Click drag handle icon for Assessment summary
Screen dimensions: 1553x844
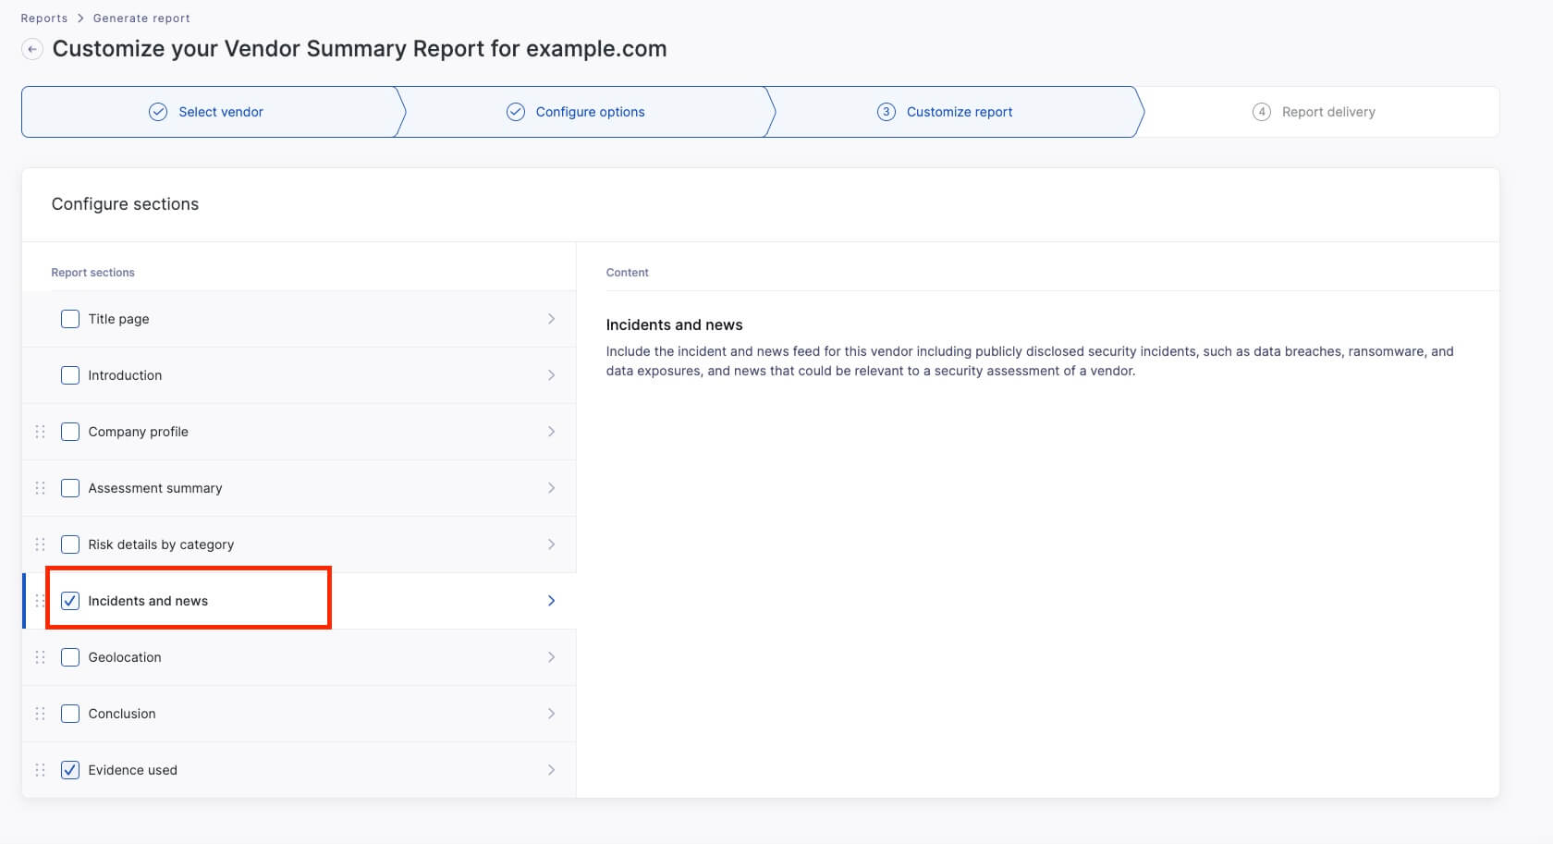[x=40, y=488]
